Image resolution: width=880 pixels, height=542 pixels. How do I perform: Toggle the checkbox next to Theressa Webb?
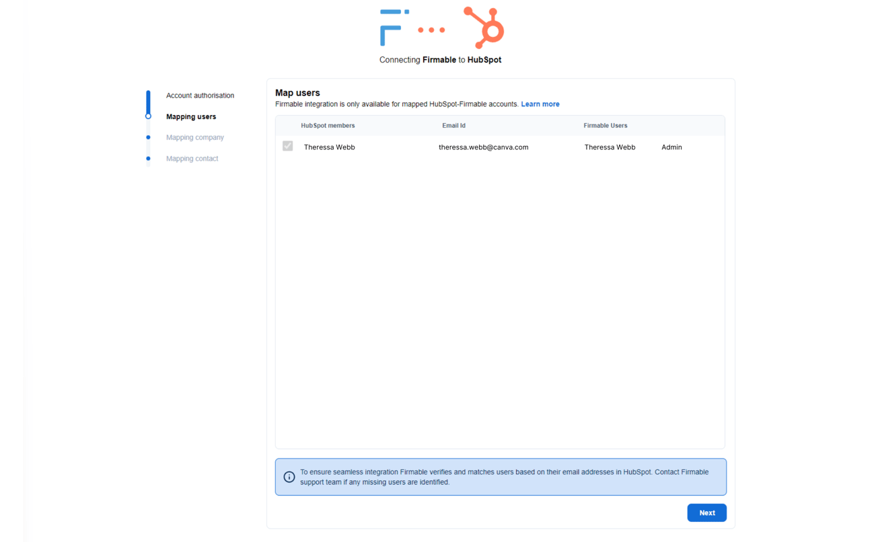pos(288,146)
